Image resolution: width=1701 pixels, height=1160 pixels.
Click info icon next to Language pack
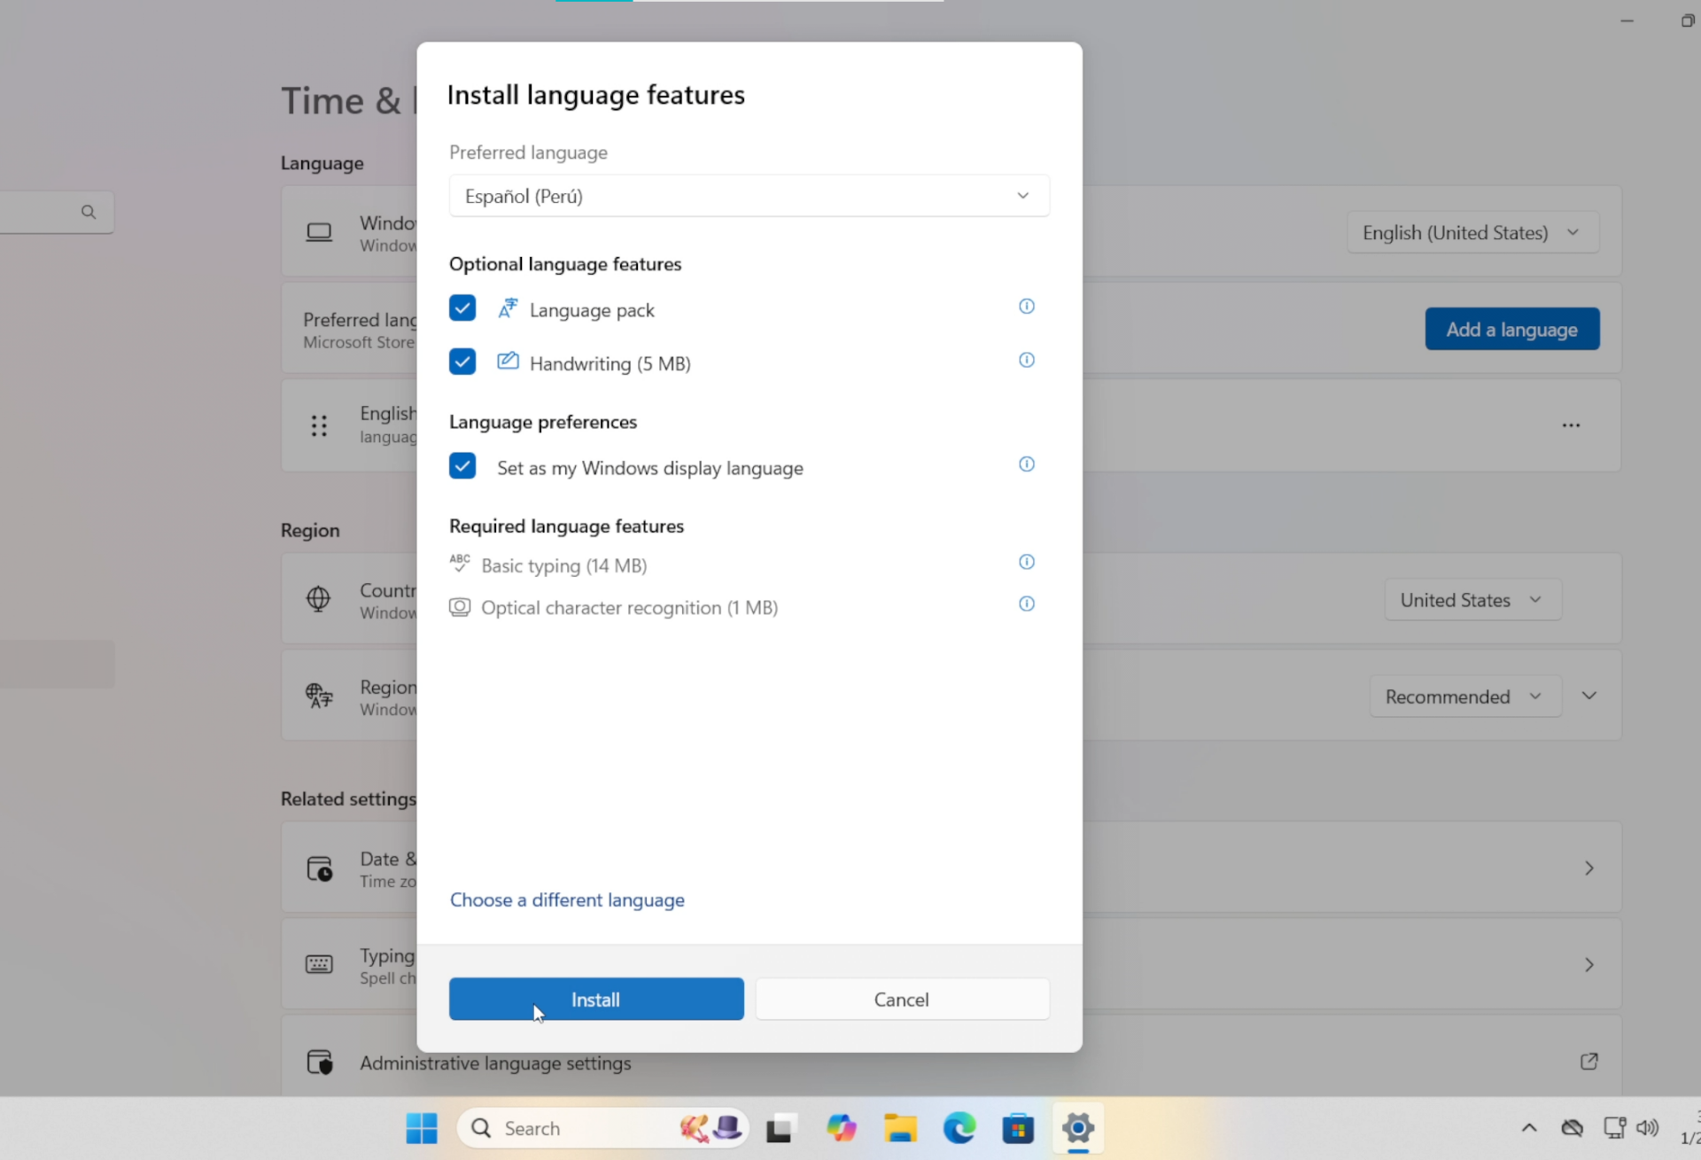(1026, 307)
